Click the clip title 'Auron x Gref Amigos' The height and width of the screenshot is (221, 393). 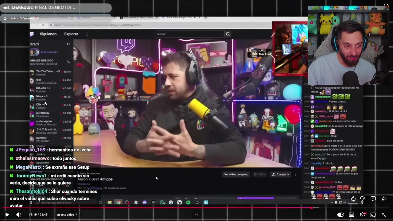click(95, 179)
